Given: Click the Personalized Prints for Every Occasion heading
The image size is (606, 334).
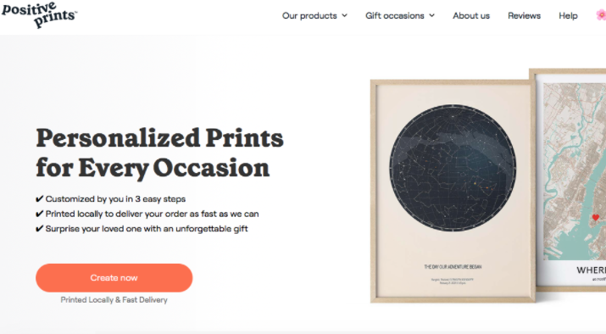Looking at the screenshot, I should click(x=159, y=153).
